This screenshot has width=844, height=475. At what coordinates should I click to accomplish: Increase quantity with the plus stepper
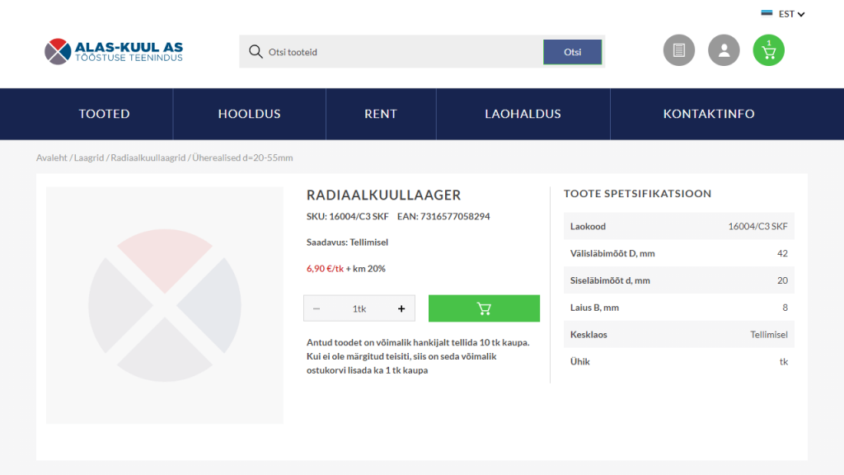click(401, 308)
